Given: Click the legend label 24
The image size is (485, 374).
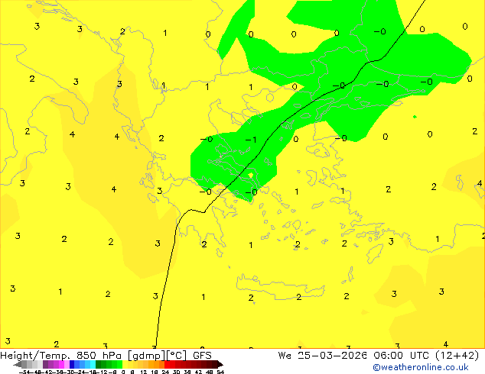Looking at the screenshot, I should click(x=165, y=372).
